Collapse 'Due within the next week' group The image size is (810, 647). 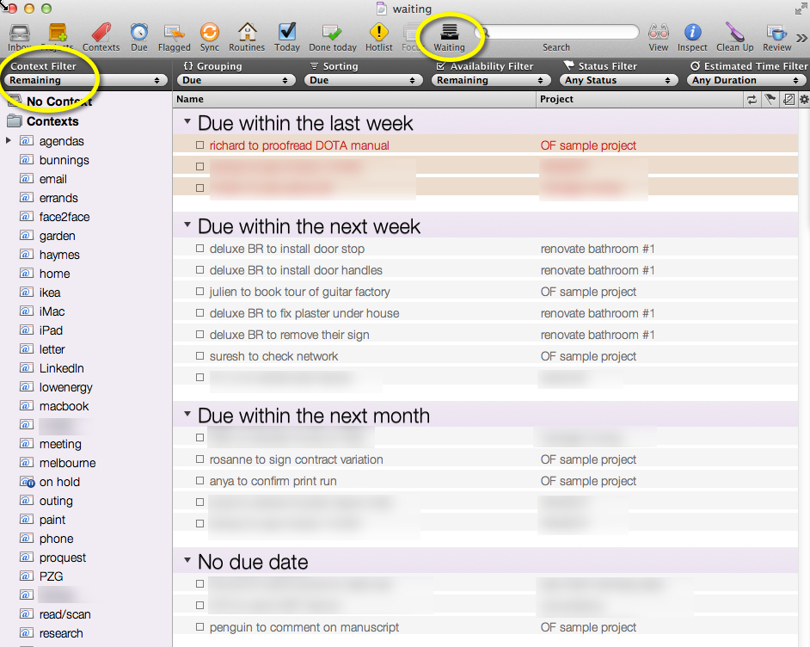tap(187, 226)
